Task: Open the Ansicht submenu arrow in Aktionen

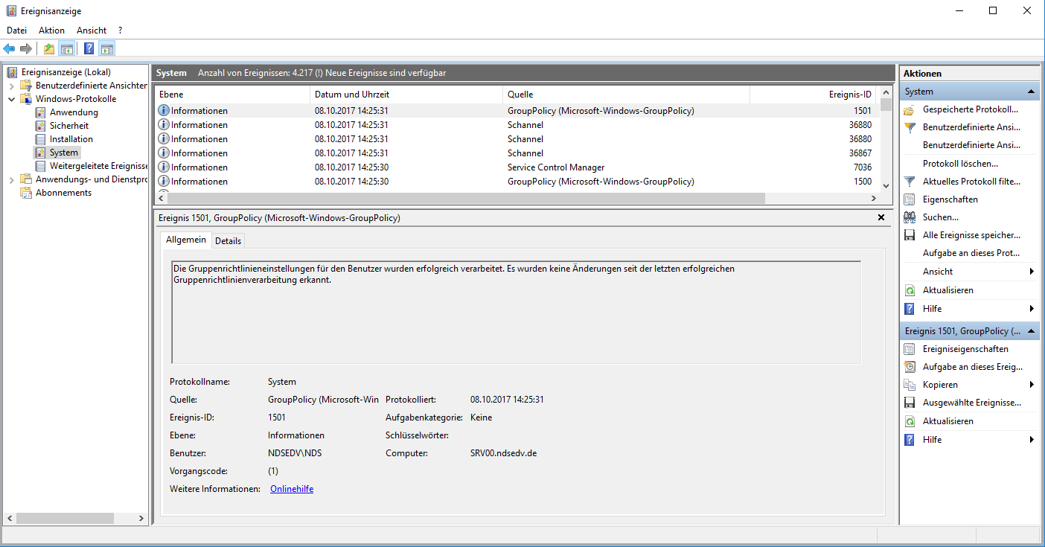Action: 1032,272
